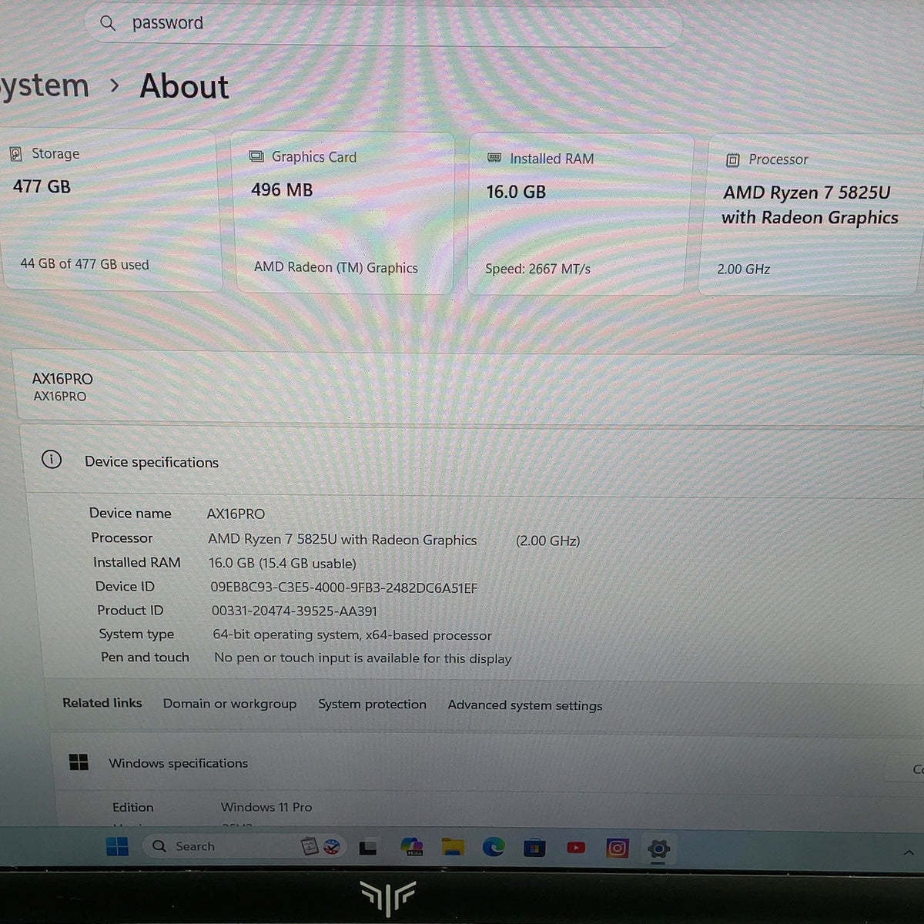Collapse the Windows specifications section

(487, 763)
